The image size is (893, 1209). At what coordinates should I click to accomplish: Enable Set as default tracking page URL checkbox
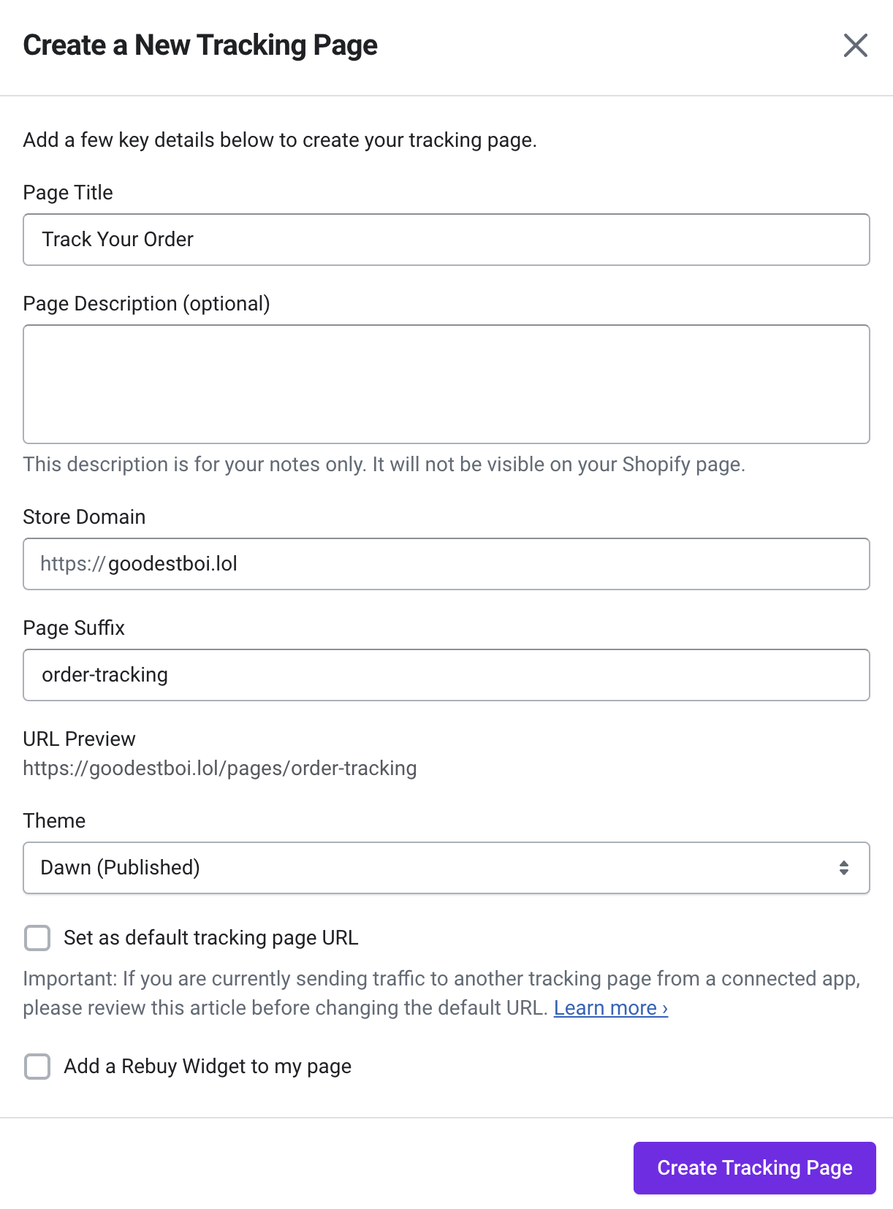point(37,938)
